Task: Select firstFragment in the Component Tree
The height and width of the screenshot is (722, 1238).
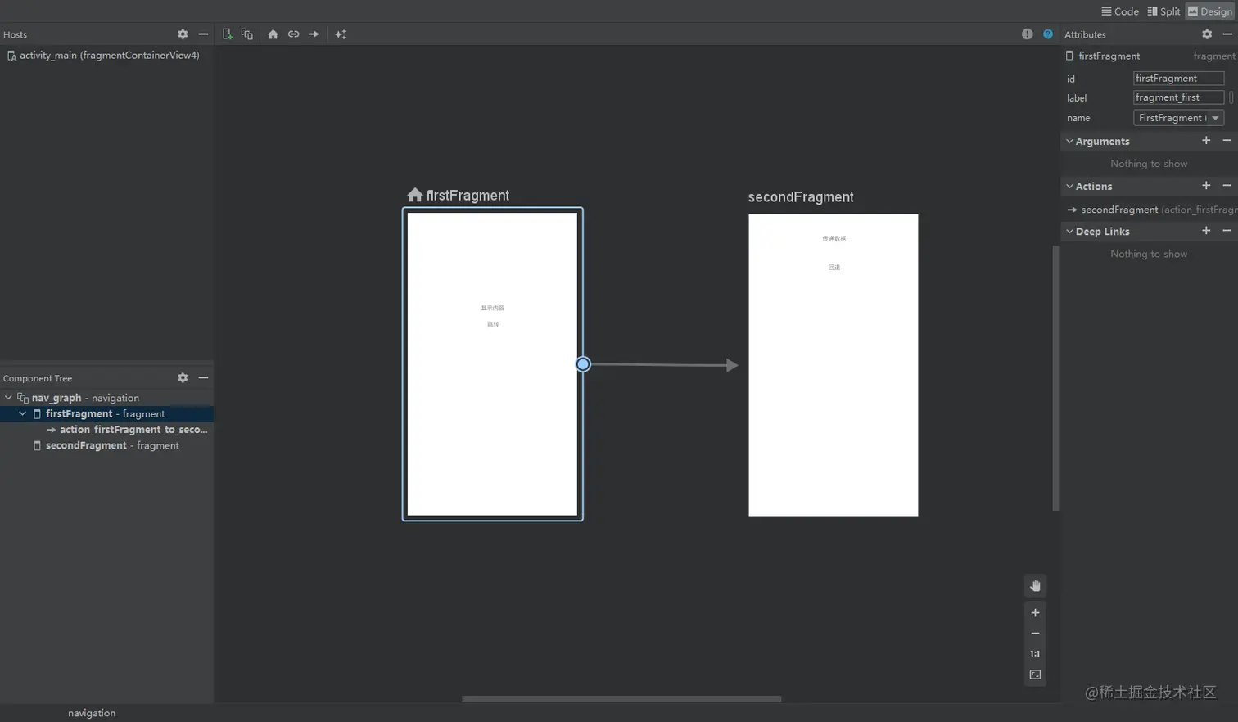Action: (x=105, y=413)
